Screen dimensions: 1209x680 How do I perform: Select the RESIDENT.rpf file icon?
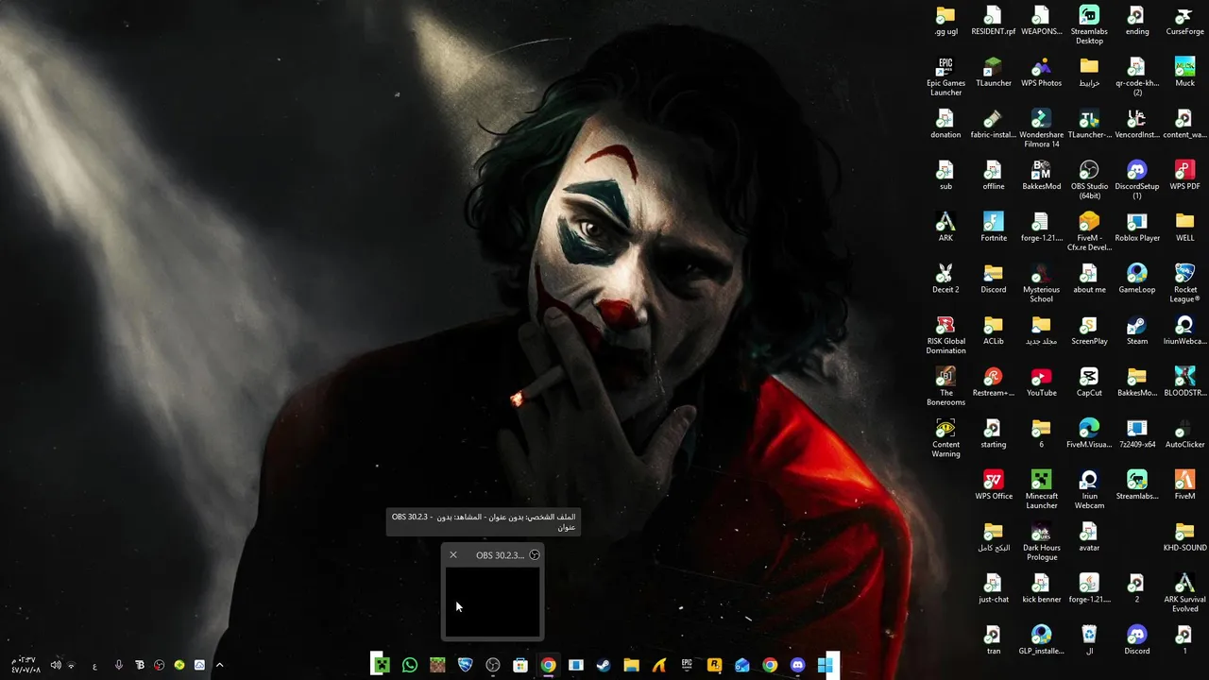993,21
